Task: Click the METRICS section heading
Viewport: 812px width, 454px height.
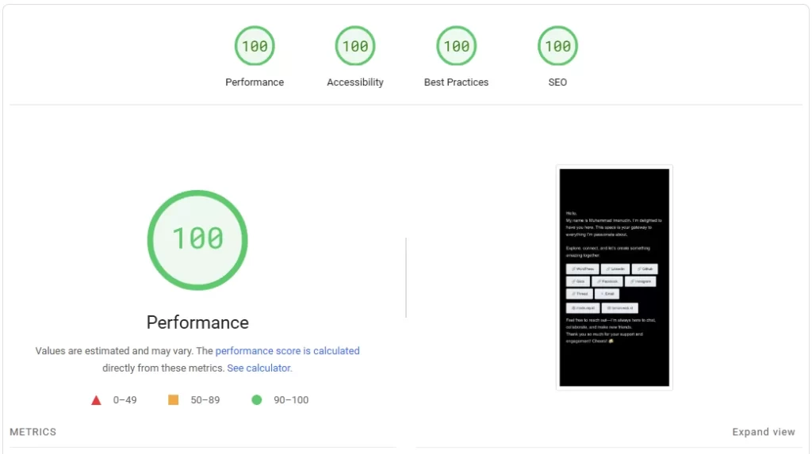Action: pyautogui.click(x=33, y=432)
